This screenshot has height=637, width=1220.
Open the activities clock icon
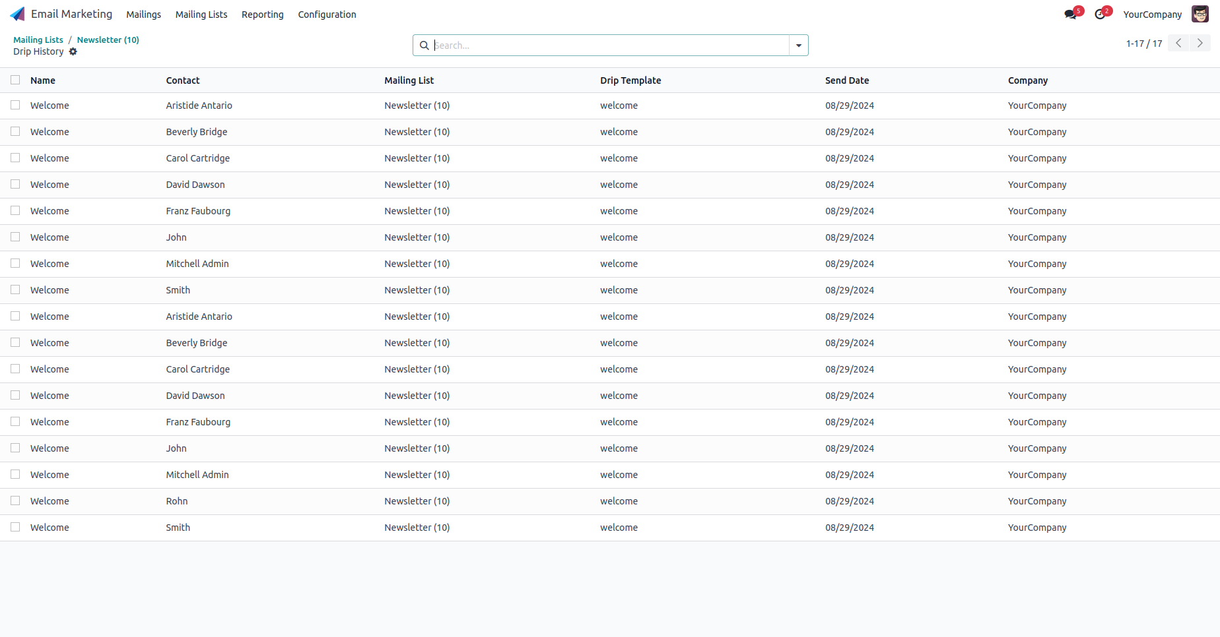(1100, 15)
